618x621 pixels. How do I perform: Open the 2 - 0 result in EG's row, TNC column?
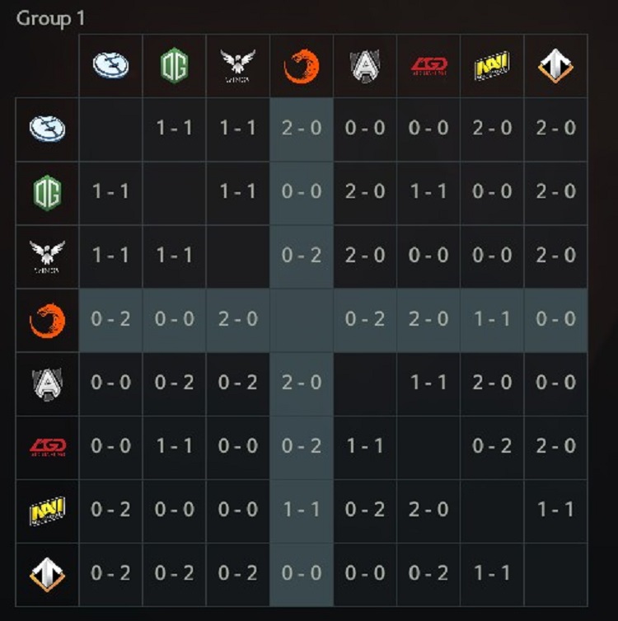tap(302, 129)
